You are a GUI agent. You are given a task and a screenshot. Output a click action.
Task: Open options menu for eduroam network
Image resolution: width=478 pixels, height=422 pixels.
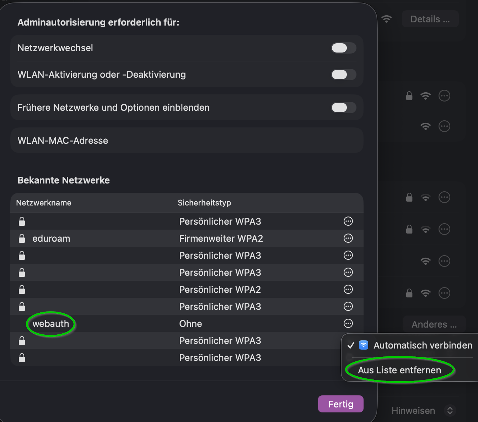[x=348, y=238]
